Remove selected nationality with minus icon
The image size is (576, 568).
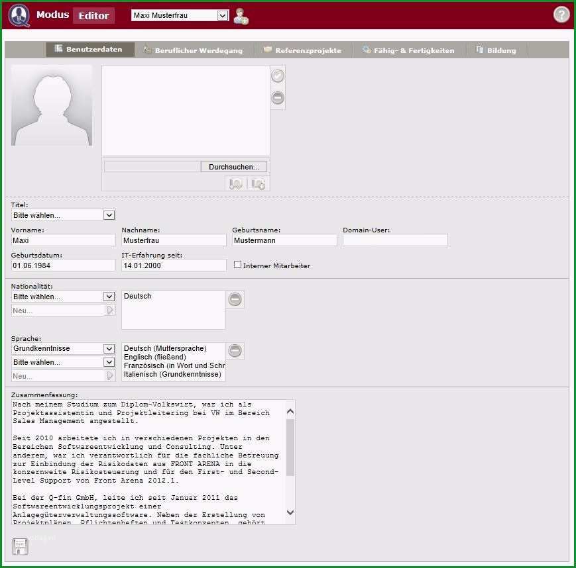pyautogui.click(x=235, y=299)
